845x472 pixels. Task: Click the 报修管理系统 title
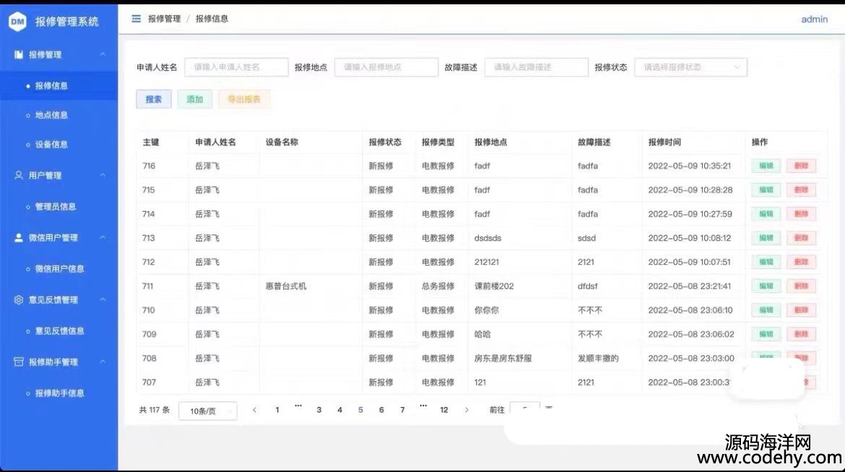click(67, 22)
